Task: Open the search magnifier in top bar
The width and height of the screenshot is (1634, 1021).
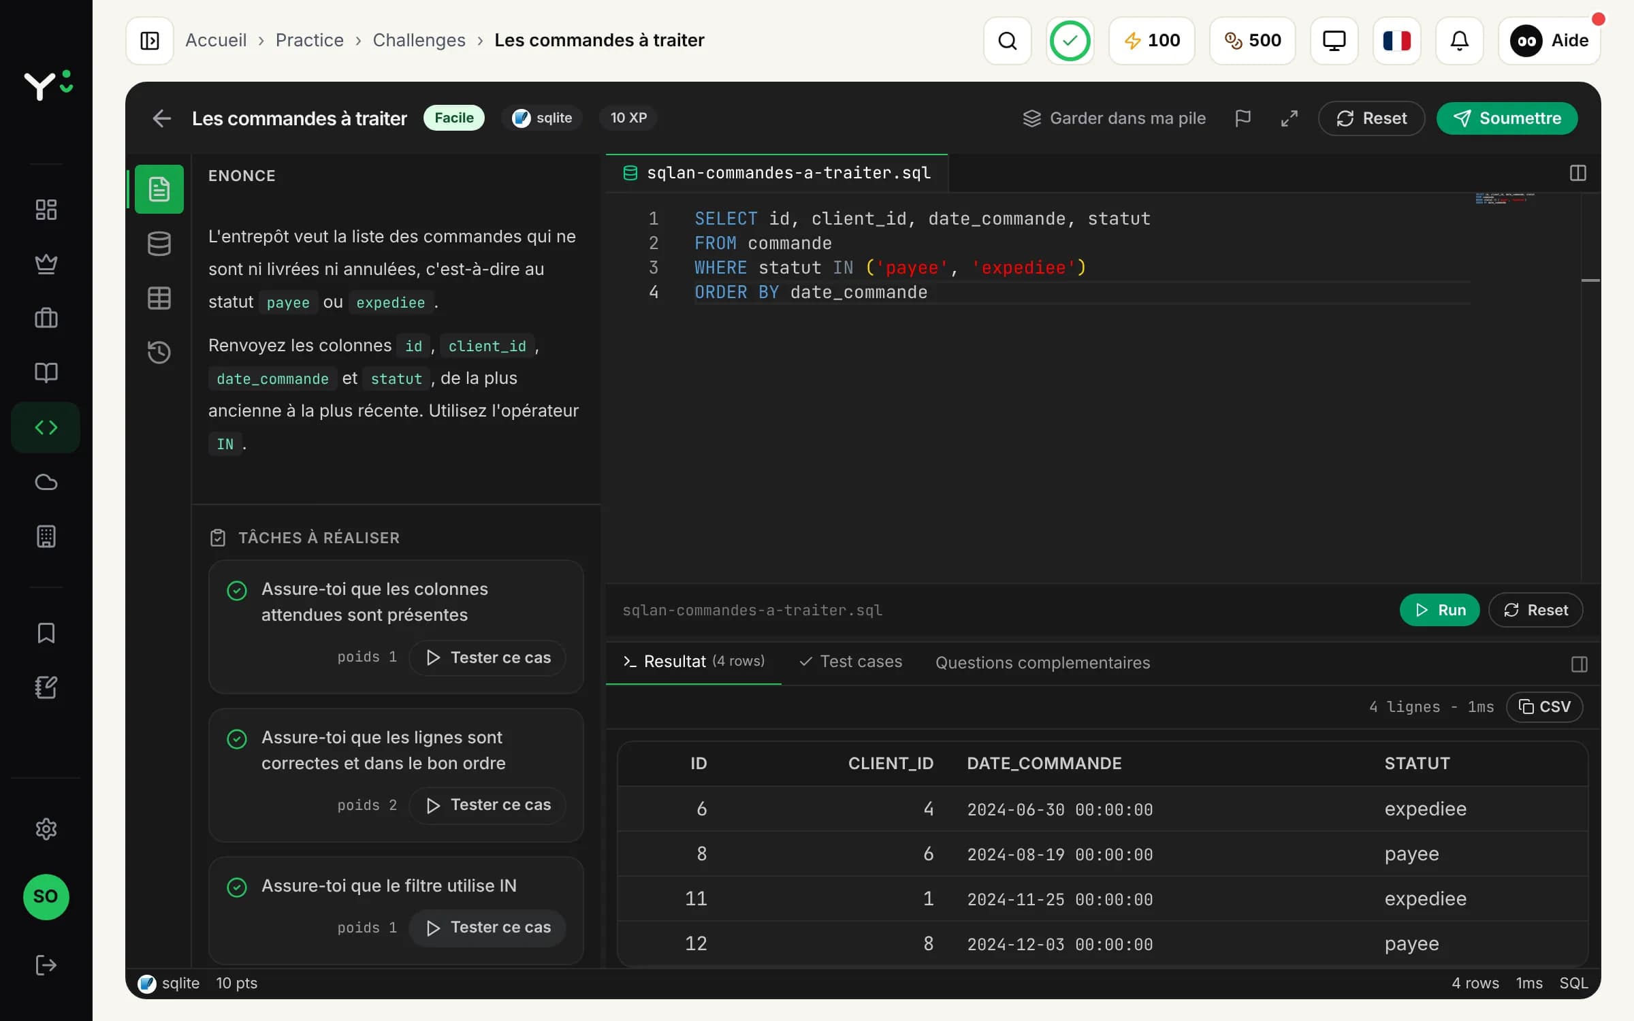Action: click(x=1007, y=41)
